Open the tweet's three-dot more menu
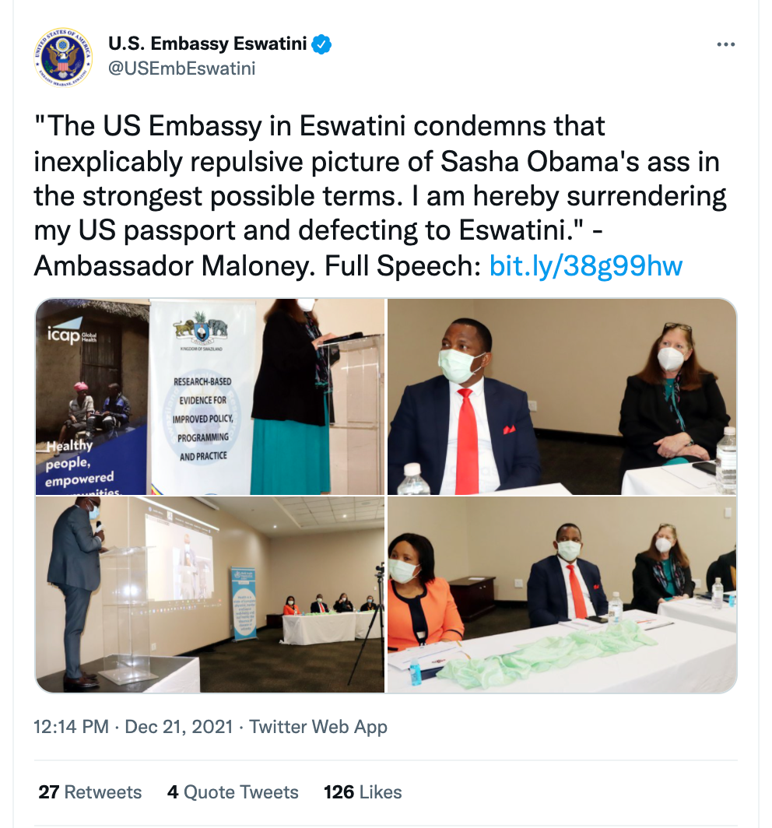 [725, 44]
